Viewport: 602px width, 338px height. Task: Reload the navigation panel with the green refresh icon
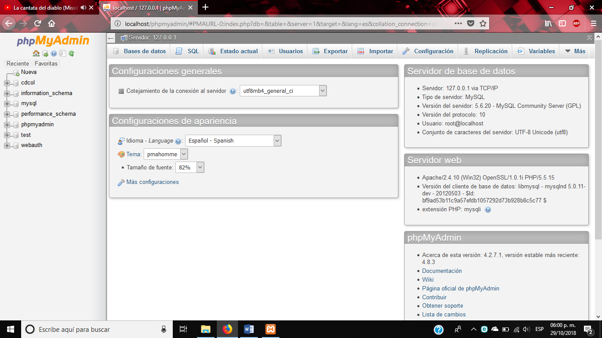71,54
